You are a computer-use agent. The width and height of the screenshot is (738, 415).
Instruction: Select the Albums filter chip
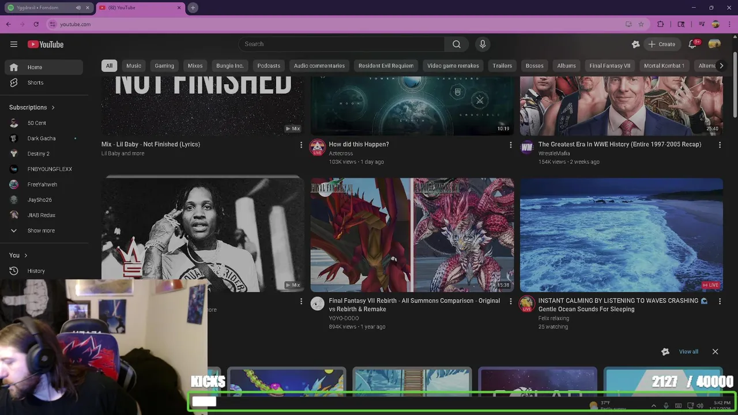click(567, 66)
